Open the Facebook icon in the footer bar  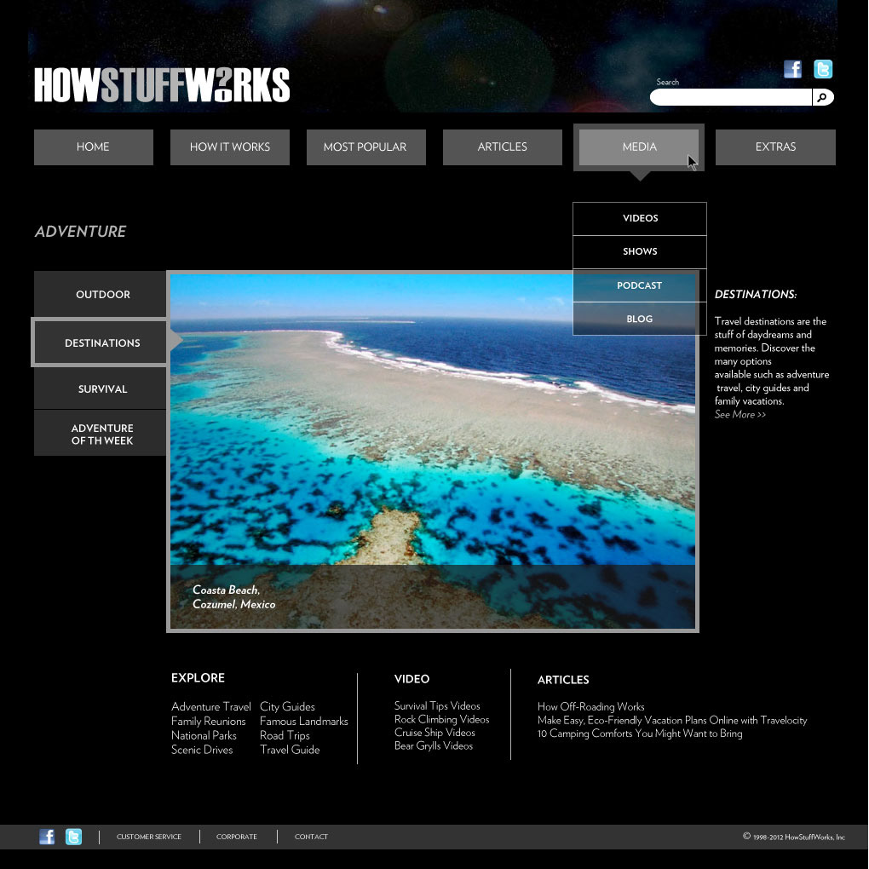(47, 837)
